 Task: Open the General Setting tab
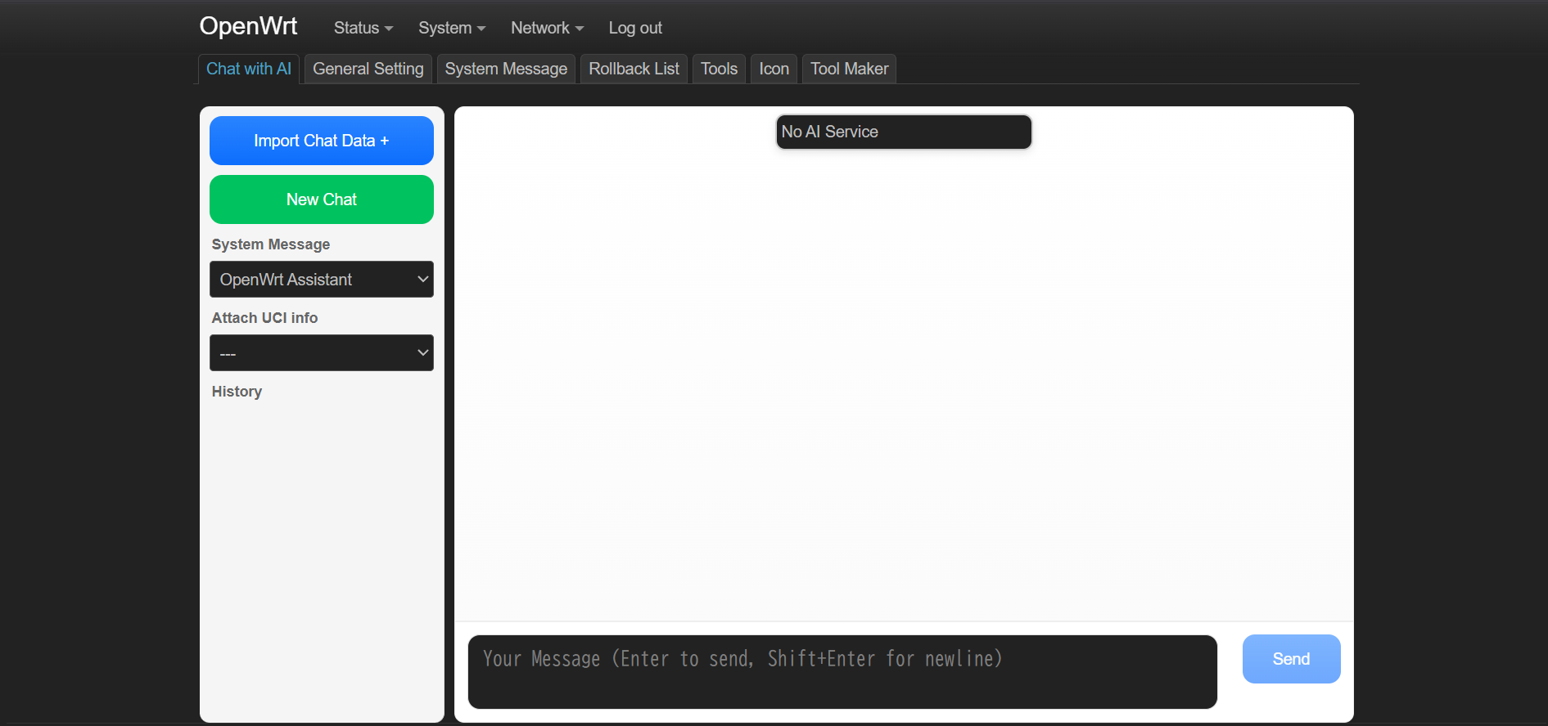pos(368,69)
